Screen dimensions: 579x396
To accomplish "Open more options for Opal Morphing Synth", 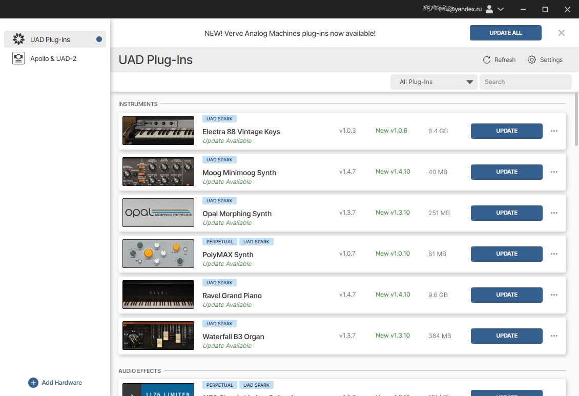I will [554, 213].
